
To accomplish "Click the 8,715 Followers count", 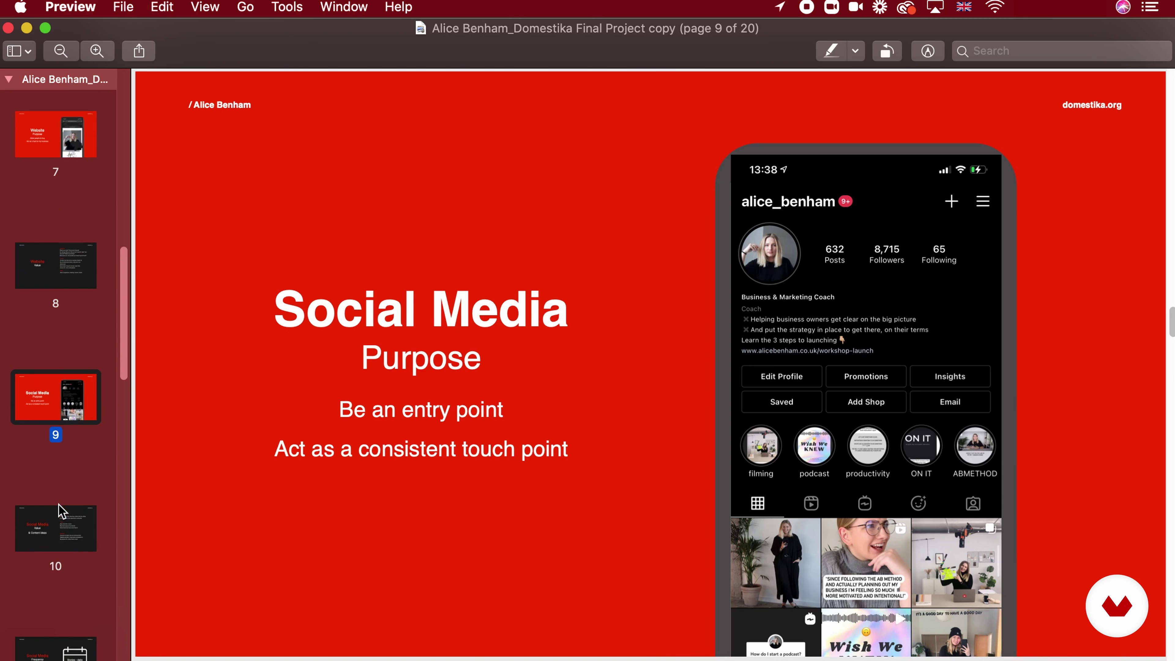I will (x=886, y=254).
